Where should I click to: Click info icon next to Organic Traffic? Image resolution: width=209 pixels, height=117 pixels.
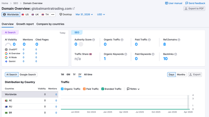(122, 40)
